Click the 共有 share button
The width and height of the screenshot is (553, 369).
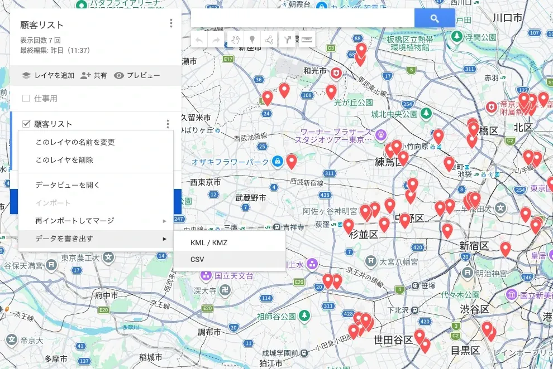point(93,75)
